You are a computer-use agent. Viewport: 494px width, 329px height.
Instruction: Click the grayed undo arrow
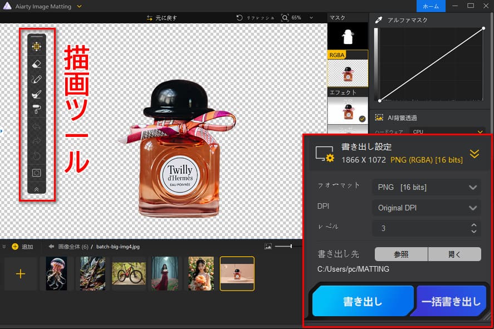tap(37, 126)
